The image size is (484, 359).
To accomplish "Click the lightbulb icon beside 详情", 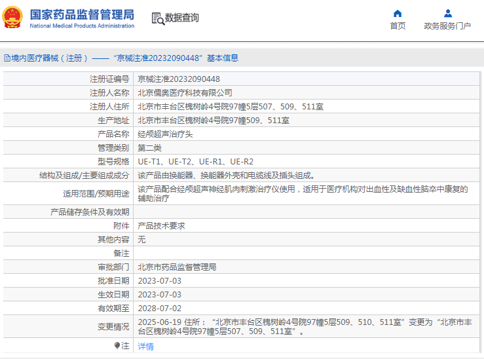I will tap(117, 345).
